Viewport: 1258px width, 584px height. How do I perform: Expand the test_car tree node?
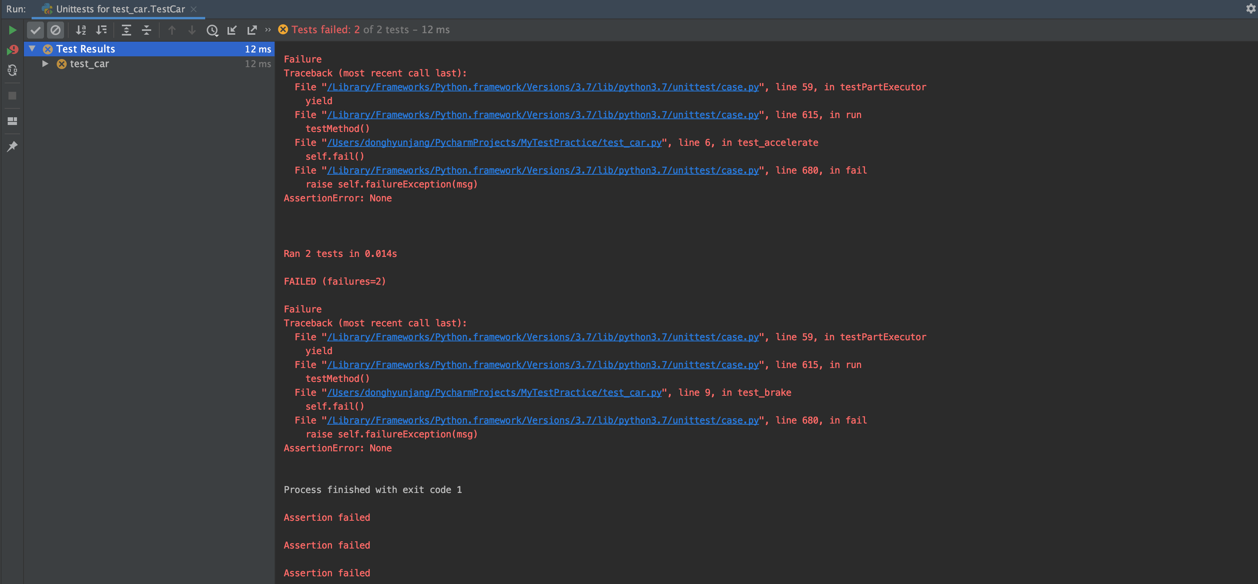click(x=45, y=64)
